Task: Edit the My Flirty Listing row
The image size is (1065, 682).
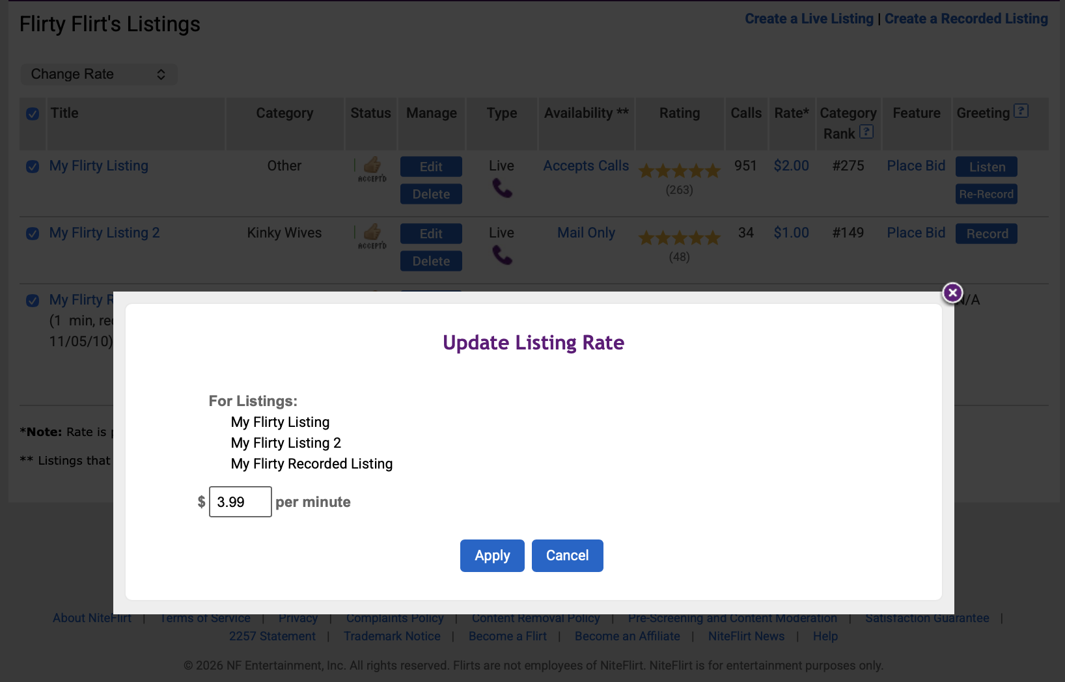Action: (431, 167)
